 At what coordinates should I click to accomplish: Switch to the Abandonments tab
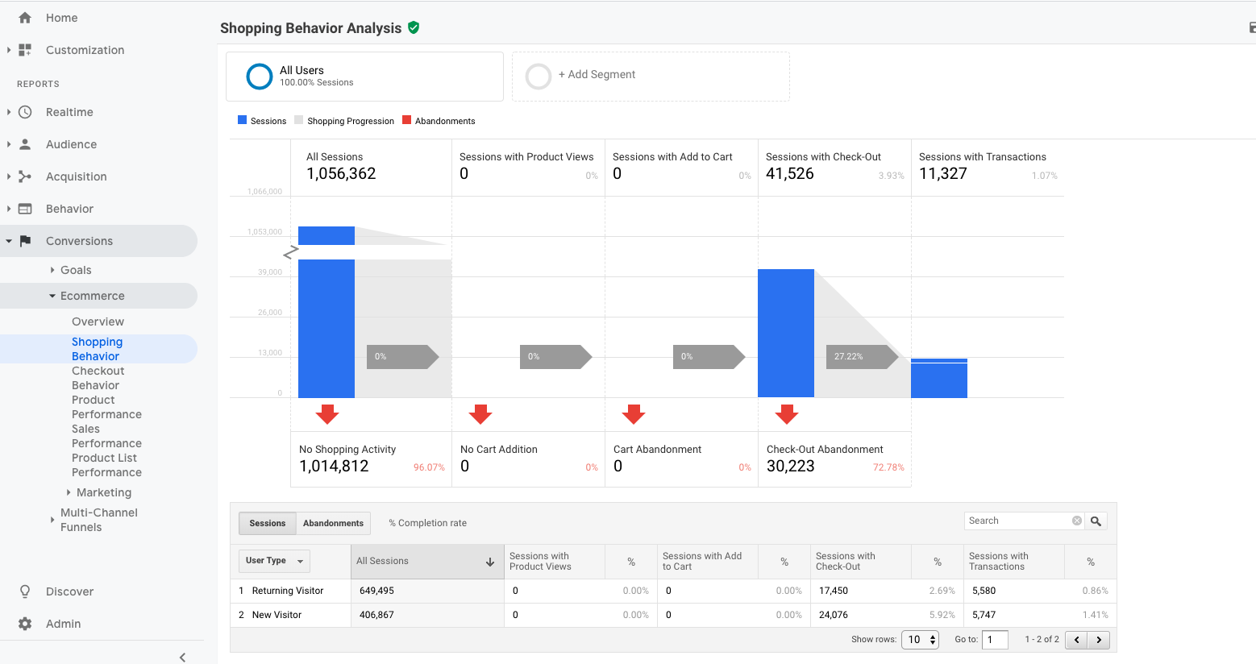333,523
